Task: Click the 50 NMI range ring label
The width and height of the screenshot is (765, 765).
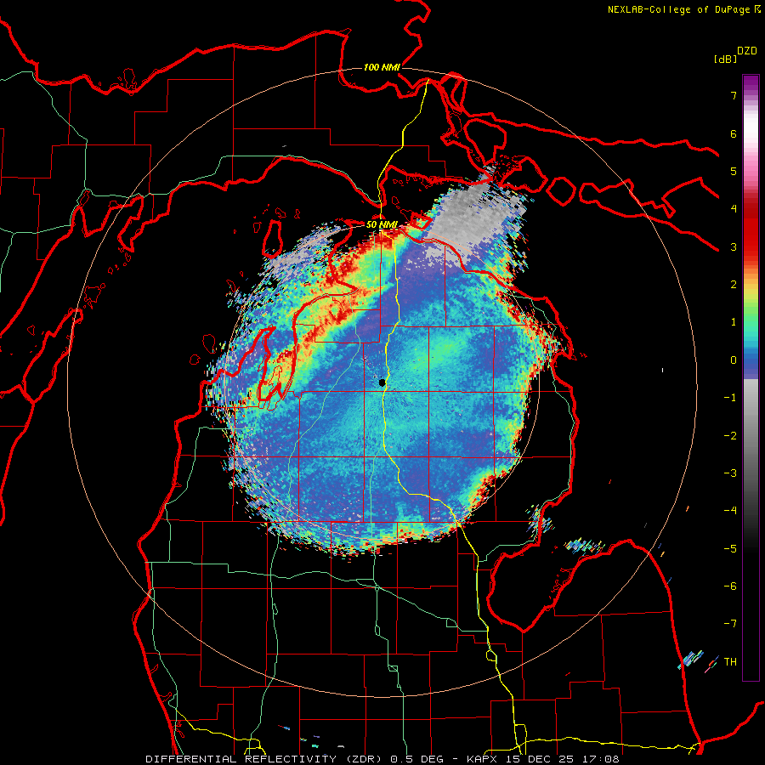Action: (382, 224)
